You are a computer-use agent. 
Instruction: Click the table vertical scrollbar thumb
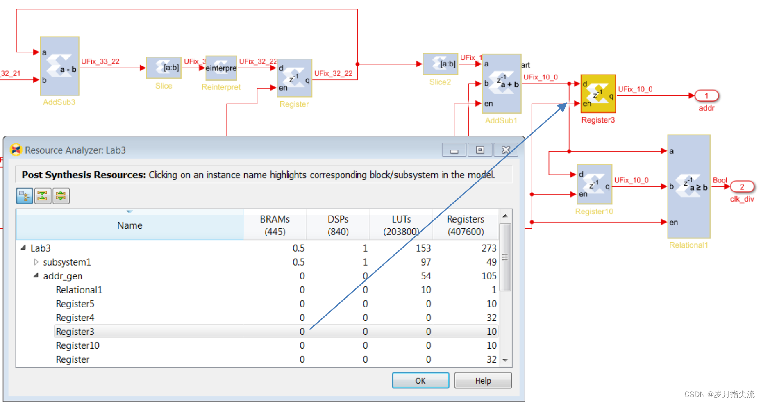505,257
